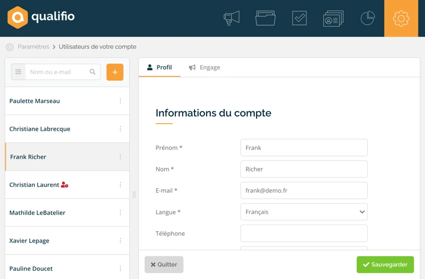This screenshot has height=279, width=425.
Task: Click the E-mail field with frank@demo.fr
Action: [x=304, y=190]
